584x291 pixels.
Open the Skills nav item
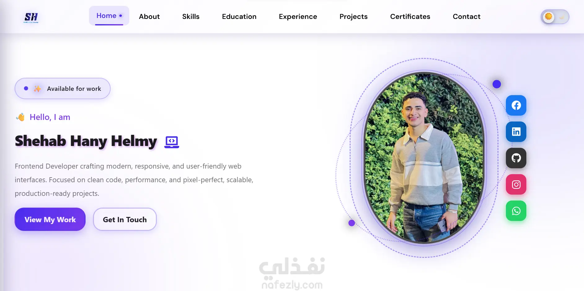tap(191, 16)
